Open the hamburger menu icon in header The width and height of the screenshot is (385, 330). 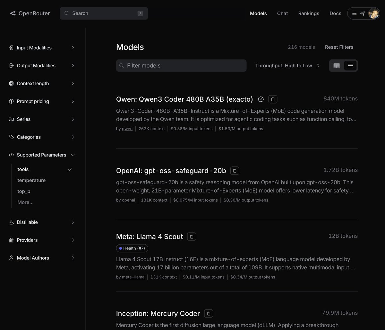click(354, 13)
